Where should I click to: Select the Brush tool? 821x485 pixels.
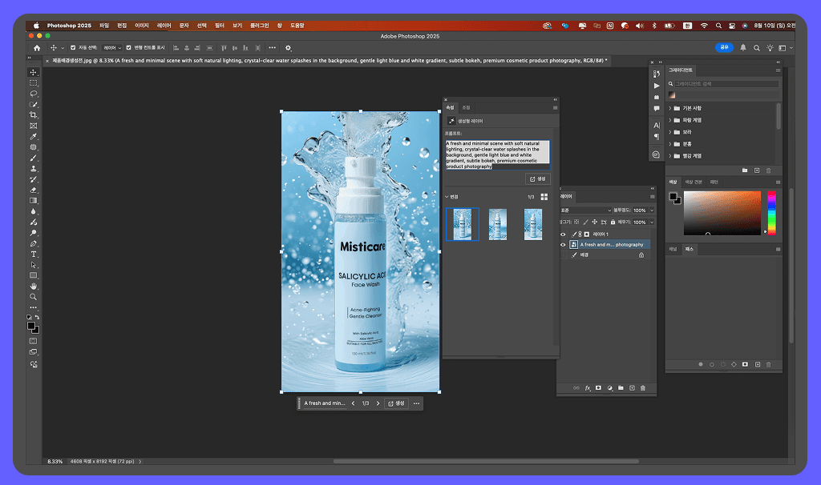click(34, 158)
